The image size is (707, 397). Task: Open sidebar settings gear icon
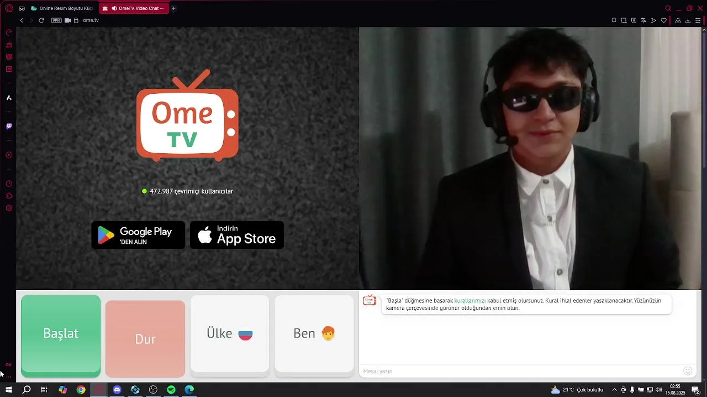[9, 208]
